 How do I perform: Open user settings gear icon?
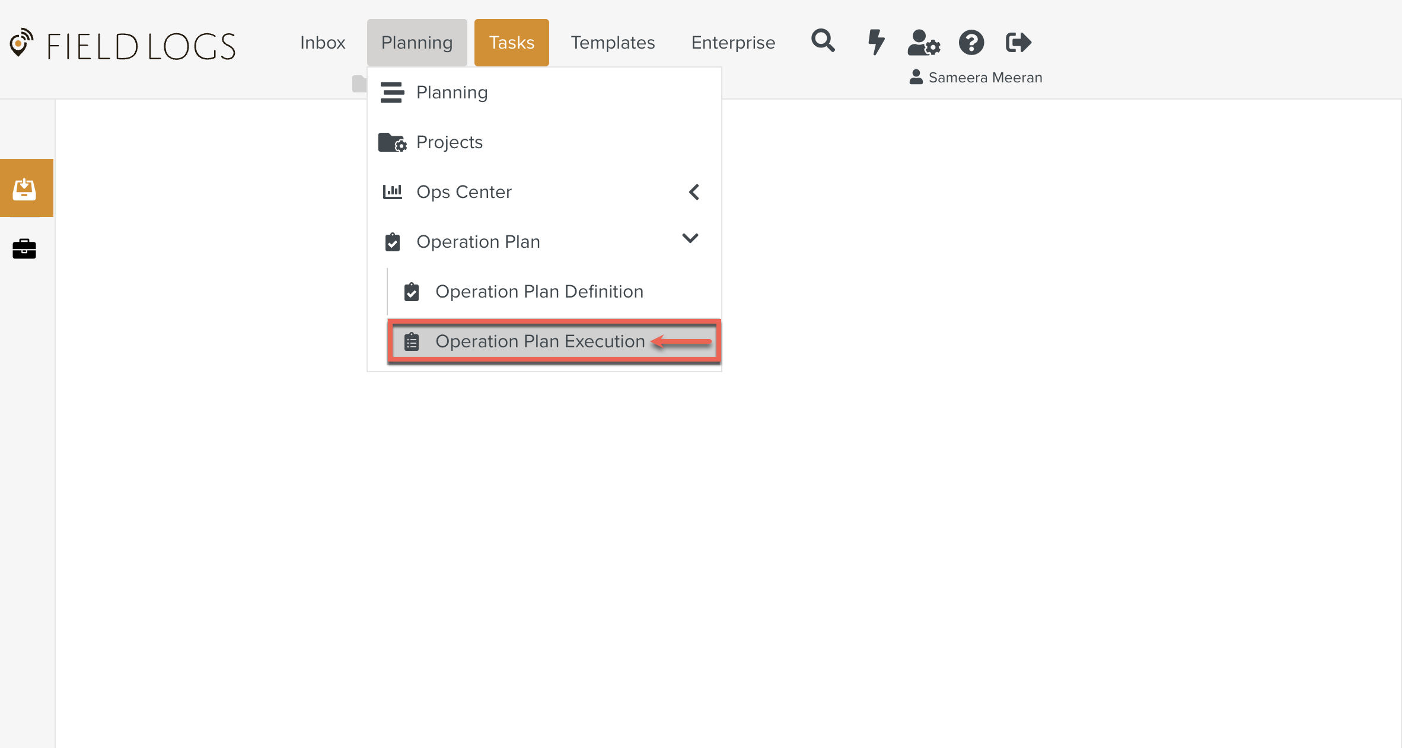pyautogui.click(x=923, y=43)
